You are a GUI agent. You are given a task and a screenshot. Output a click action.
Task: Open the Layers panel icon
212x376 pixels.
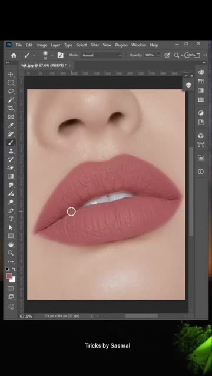(x=188, y=85)
